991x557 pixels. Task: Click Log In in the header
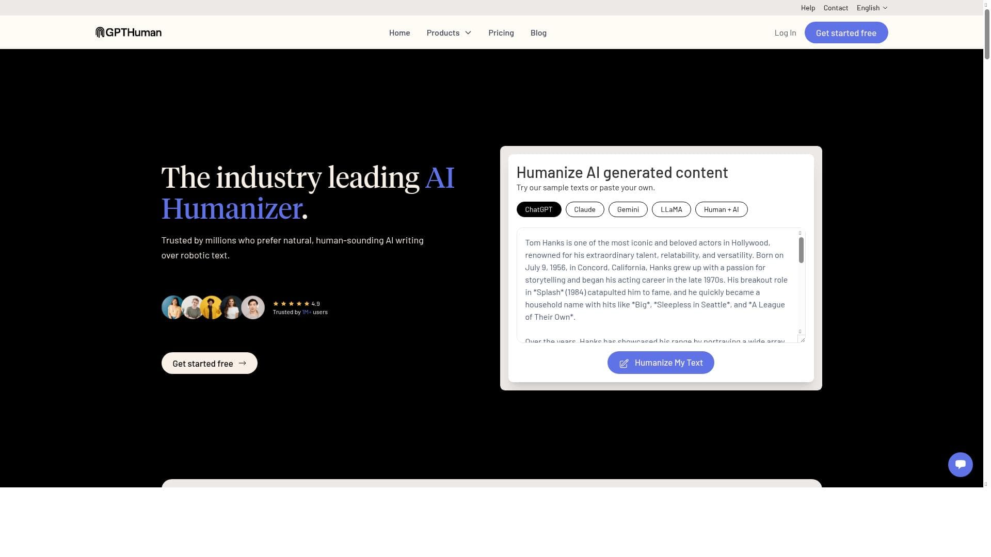point(785,32)
